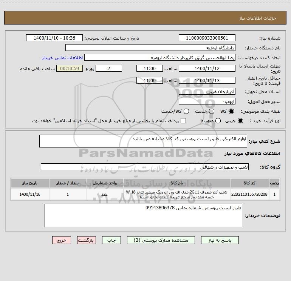Click remaining days field showing 2

click(x=109, y=68)
